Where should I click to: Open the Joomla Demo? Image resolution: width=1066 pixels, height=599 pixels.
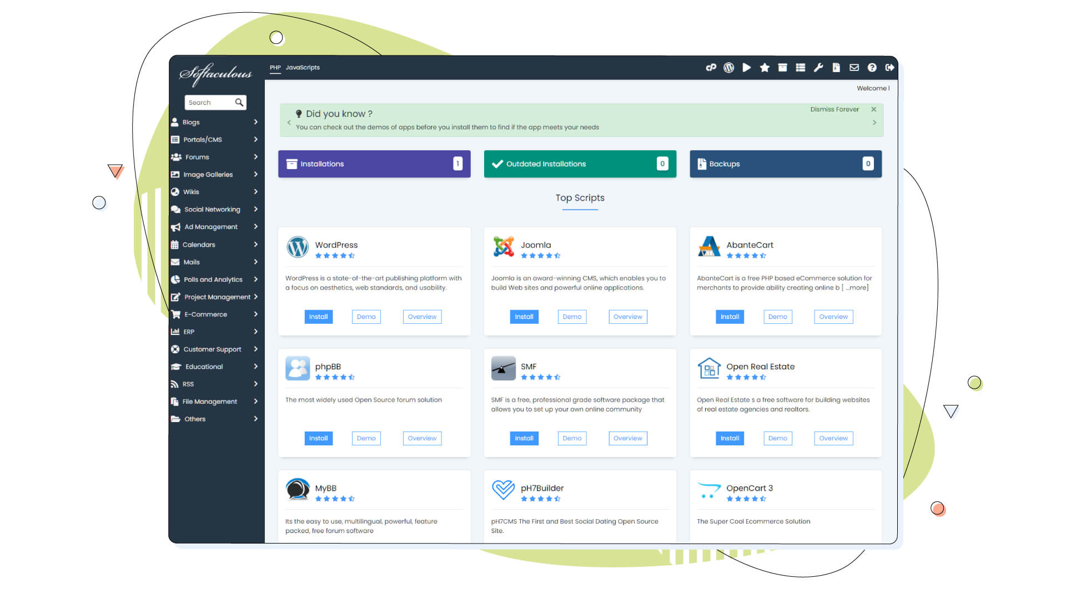point(572,317)
